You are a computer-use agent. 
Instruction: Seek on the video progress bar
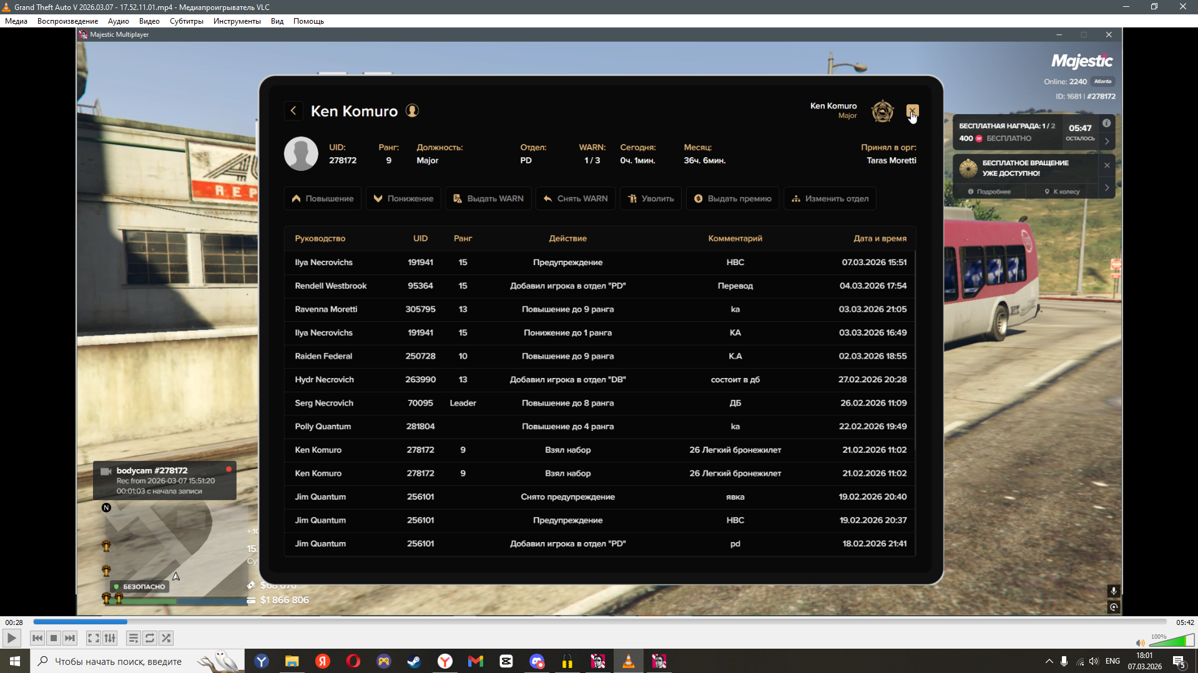pos(599,622)
